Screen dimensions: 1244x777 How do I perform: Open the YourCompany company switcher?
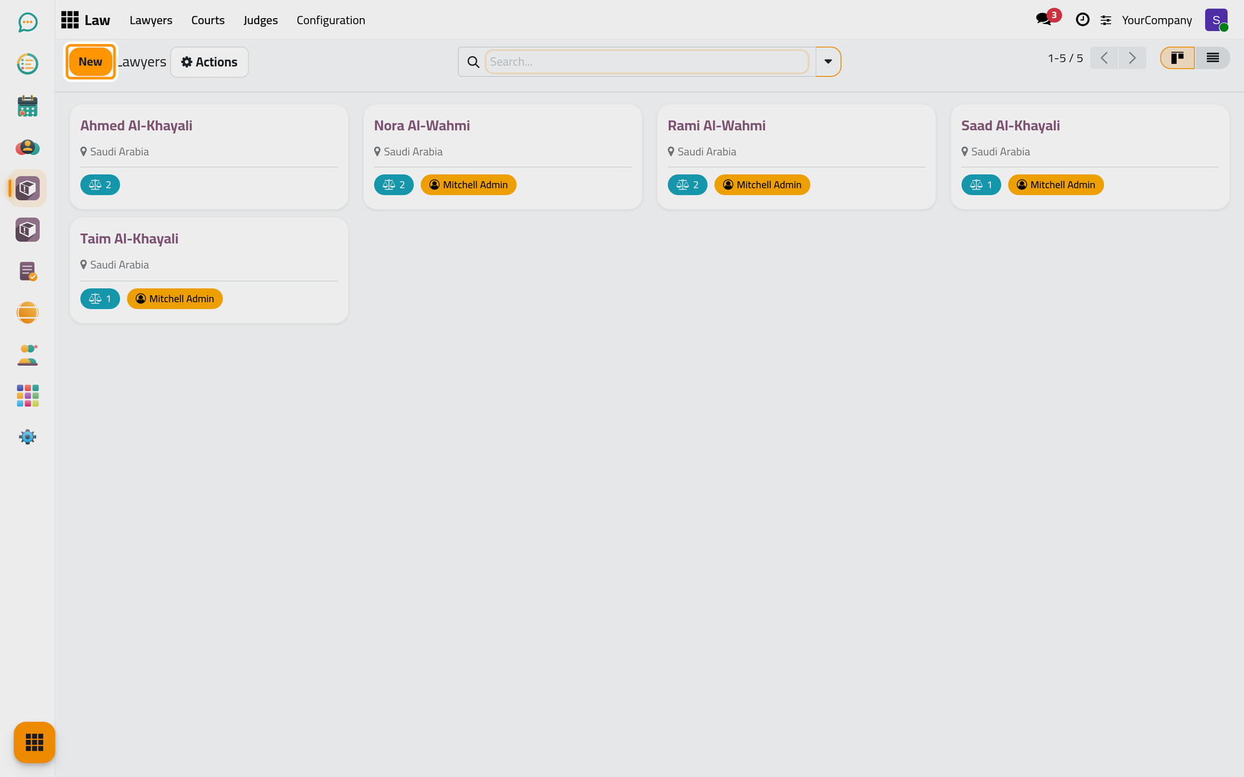pos(1157,20)
